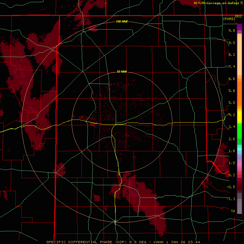
Task: Select the 9.0 legend value
Action: pos(232,43)
